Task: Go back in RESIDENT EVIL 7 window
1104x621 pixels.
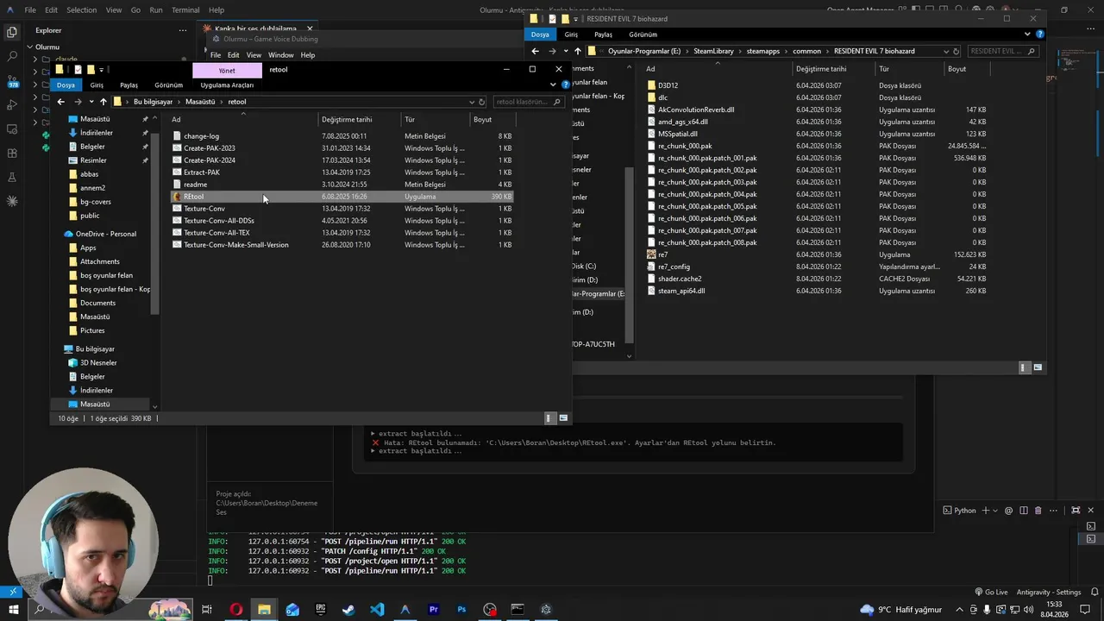Action: [x=535, y=51]
